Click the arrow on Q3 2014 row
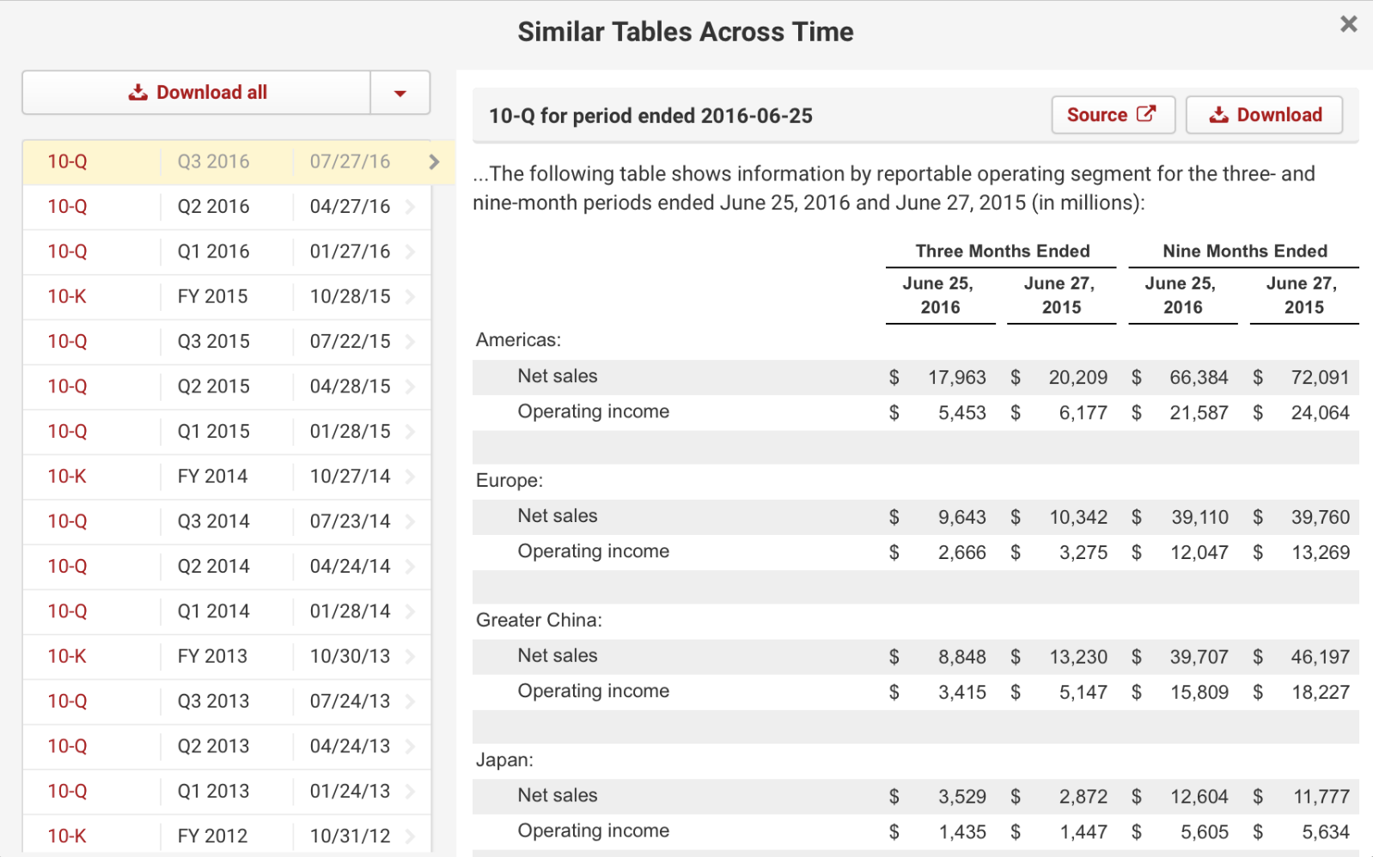The image size is (1373, 857). 411,521
